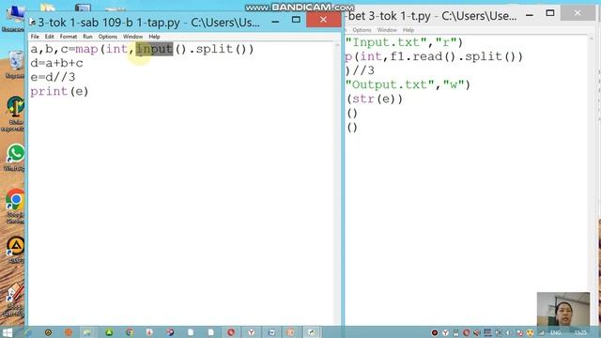Image resolution: width=601 pixels, height=338 pixels.
Task: Open the AIMP icon on the taskbar
Action: 48,332
